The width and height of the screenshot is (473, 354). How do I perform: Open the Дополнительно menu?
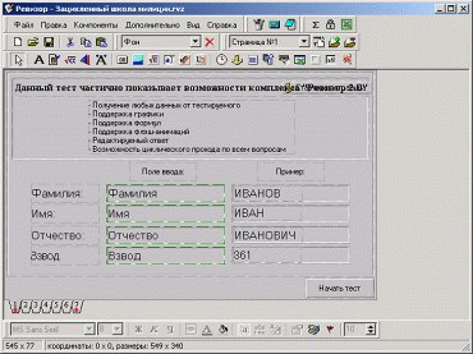[x=153, y=25]
